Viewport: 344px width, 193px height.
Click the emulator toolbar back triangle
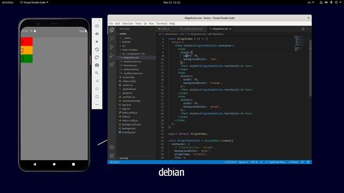click(97, 81)
